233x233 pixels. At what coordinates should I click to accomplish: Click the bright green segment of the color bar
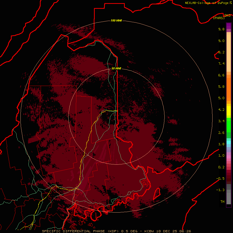229,125
